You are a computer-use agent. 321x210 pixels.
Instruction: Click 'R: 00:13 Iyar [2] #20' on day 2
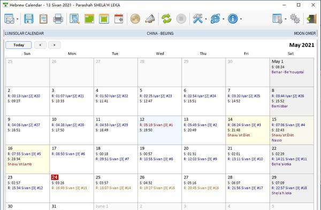click(24, 96)
